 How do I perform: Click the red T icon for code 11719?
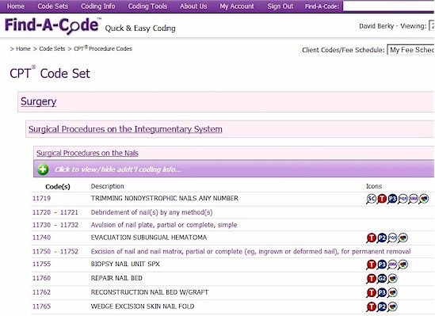click(382, 199)
